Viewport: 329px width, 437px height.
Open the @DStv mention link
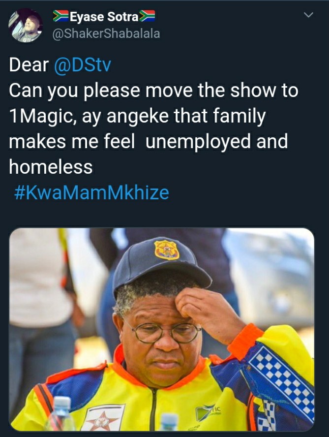coord(82,65)
